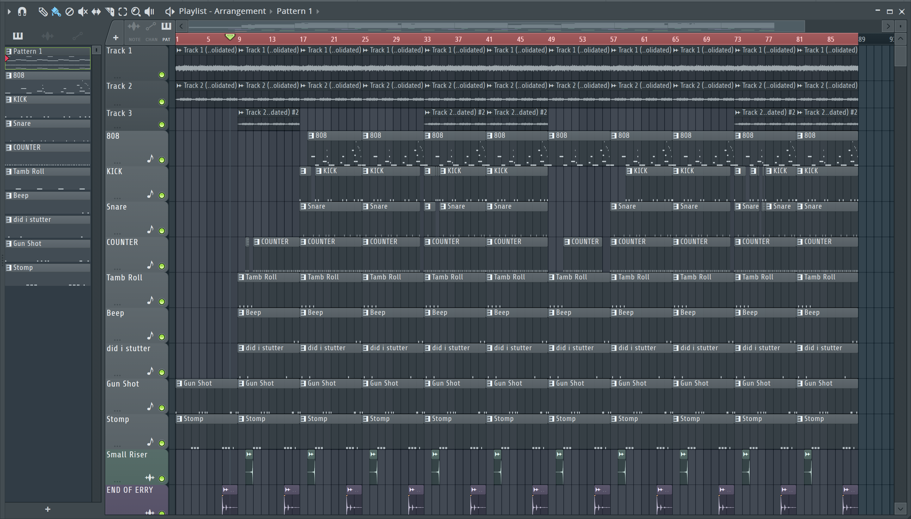Select the Slice tool
This screenshot has height=519, width=911.
pos(110,12)
